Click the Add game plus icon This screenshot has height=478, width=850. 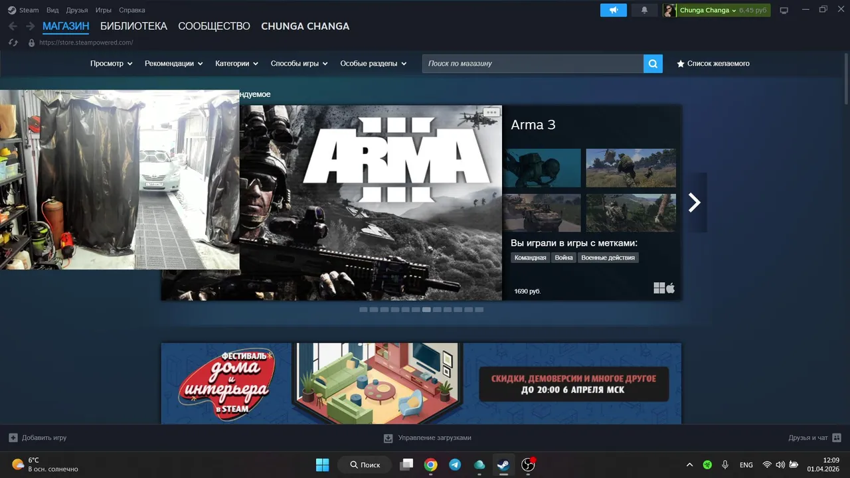(x=13, y=438)
